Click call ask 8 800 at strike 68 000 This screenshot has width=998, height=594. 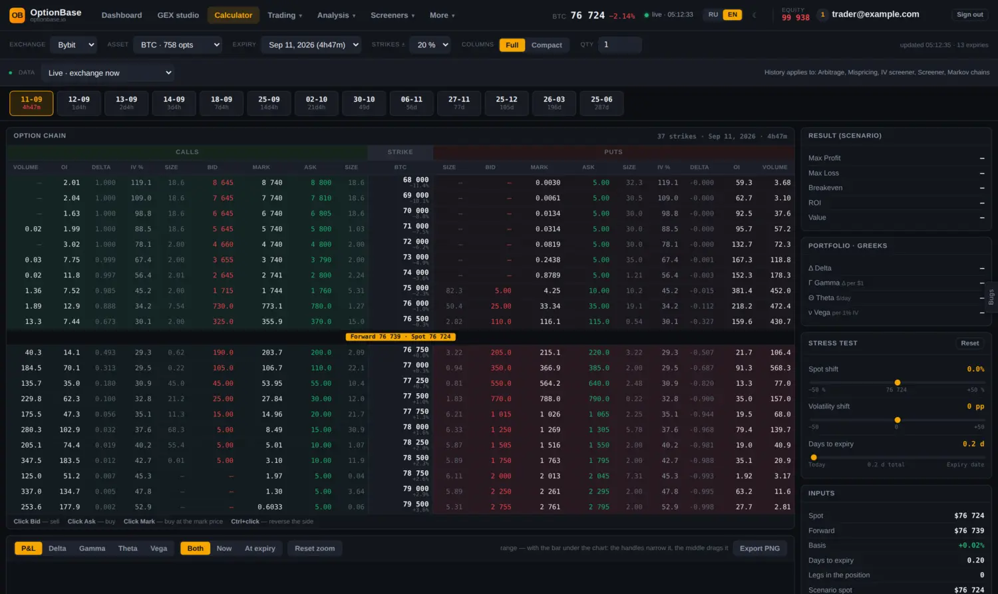tap(321, 183)
